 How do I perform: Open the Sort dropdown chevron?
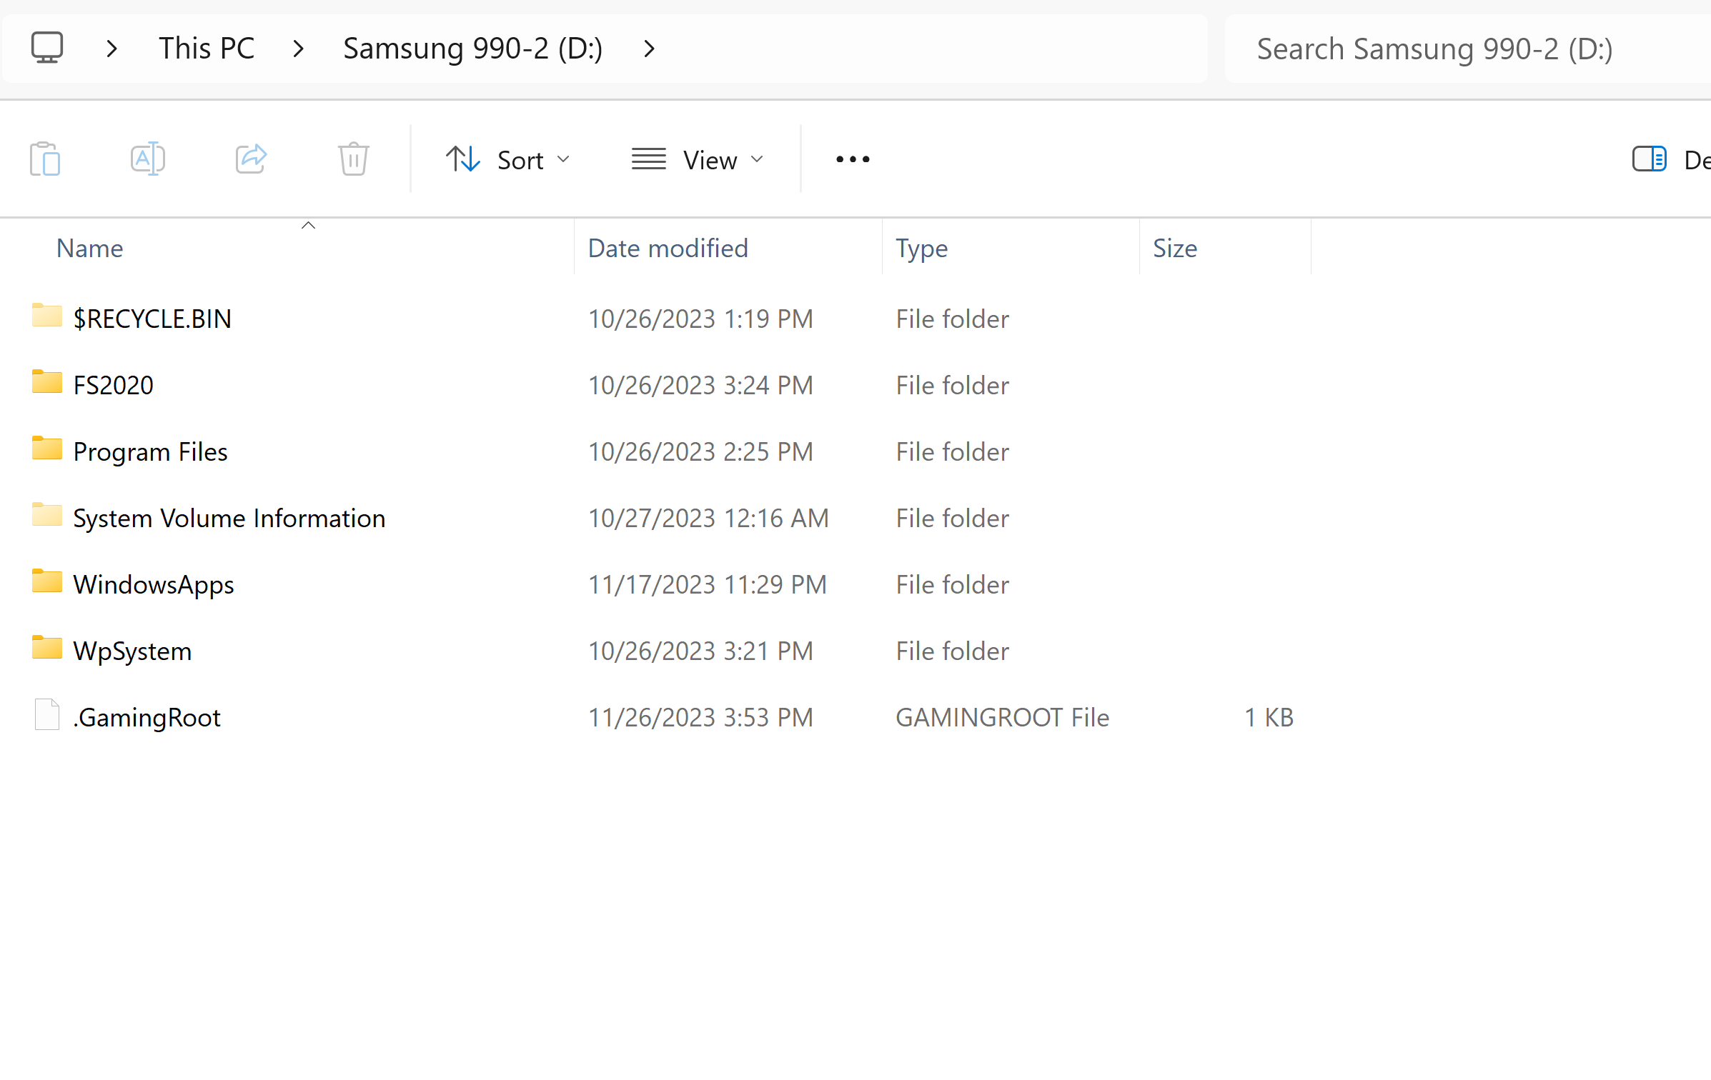pyautogui.click(x=563, y=159)
